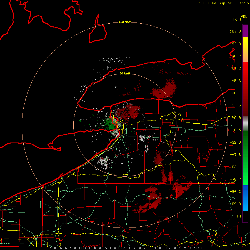Image resolution: width=250 pixels, height=250 pixels.
Task: Click the -78.7 velocity scale value
Action: pos(235,179)
